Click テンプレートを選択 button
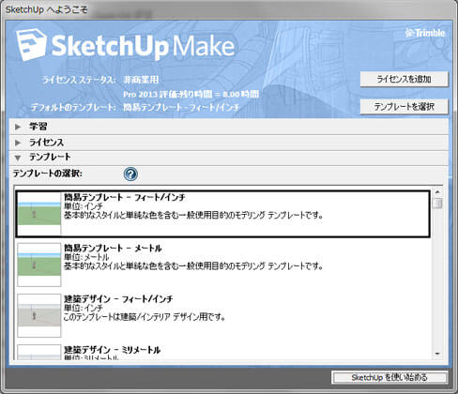Viewport: 458px width, 394px height. click(405, 107)
